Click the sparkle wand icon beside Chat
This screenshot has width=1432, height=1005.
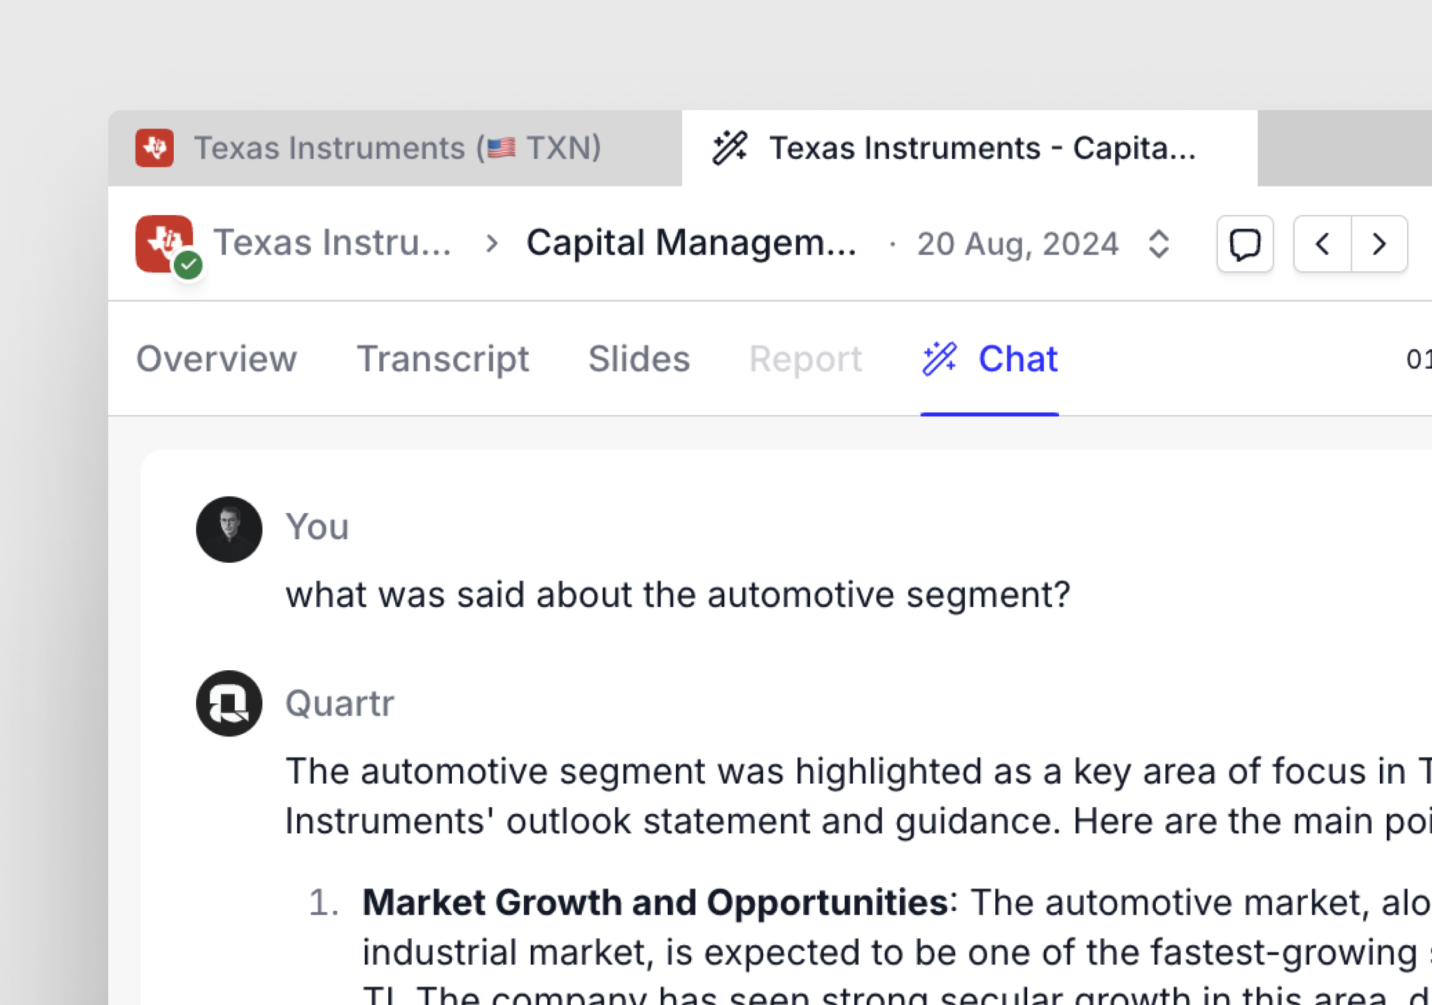coord(939,359)
